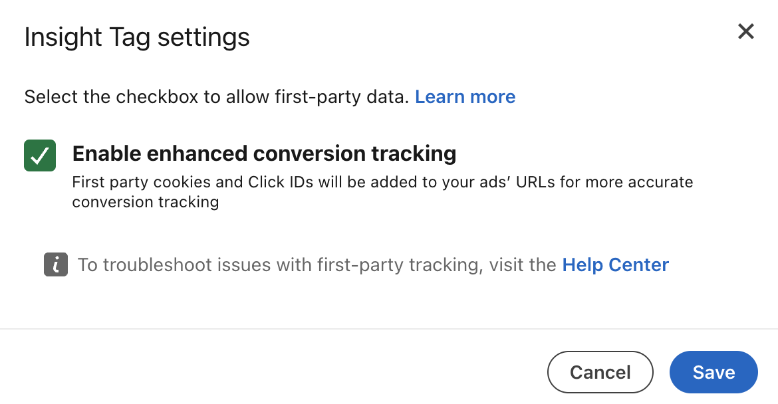This screenshot has height=404, width=778.
Task: Close the Insight Tag settings dialog
Action: (745, 31)
